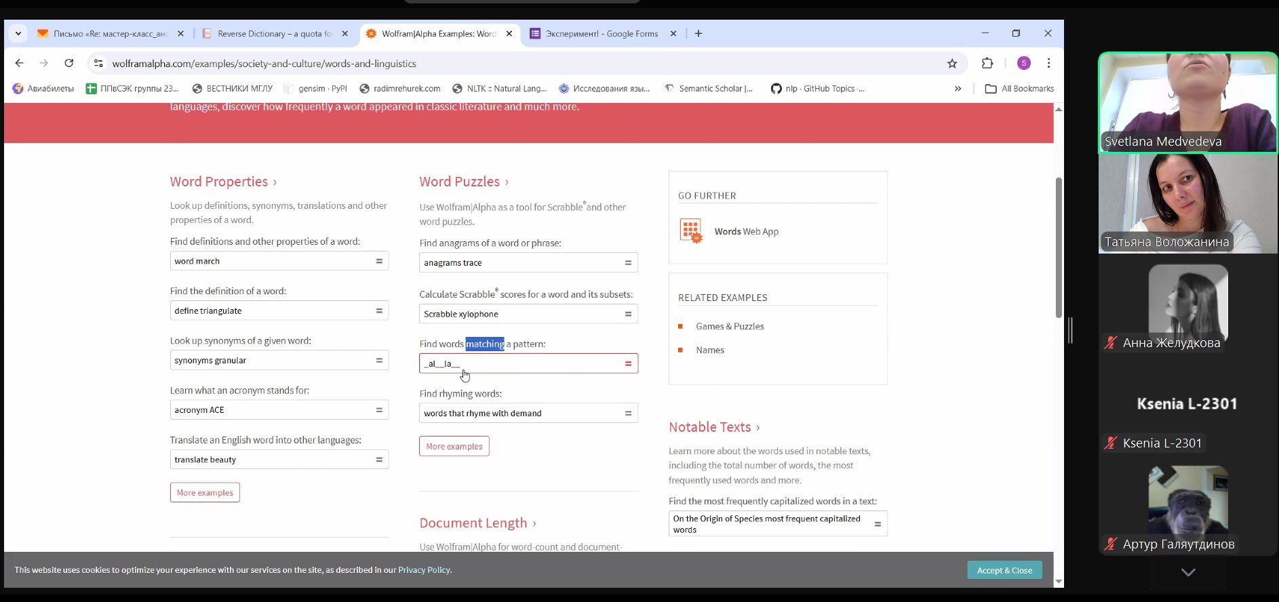The width and height of the screenshot is (1279, 602).
Task: Open Chrome three-dot menu
Action: [1048, 63]
